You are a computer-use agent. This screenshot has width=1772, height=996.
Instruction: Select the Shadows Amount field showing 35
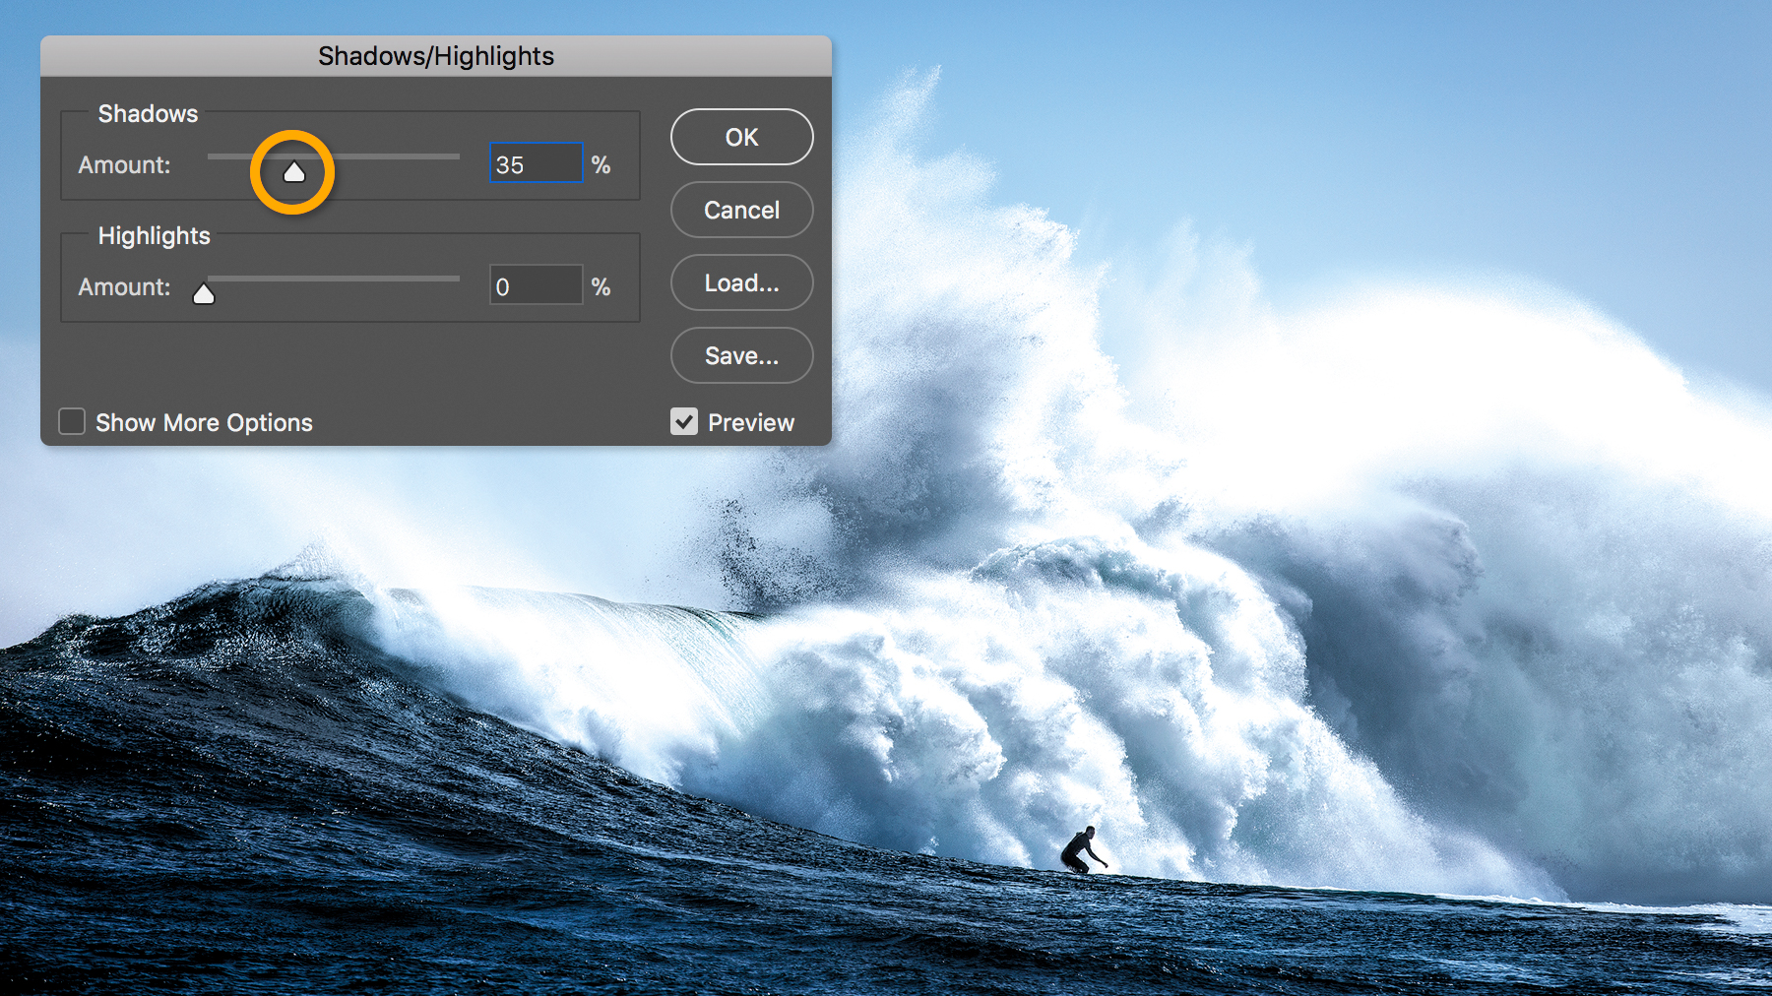tap(536, 162)
